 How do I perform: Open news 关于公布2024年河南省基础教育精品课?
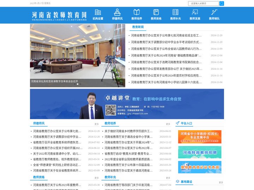(x=166, y=56)
